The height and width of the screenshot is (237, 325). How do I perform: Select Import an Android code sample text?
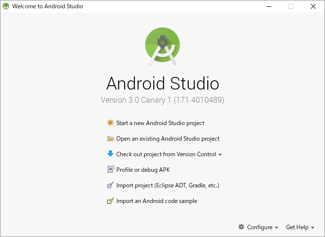point(156,201)
